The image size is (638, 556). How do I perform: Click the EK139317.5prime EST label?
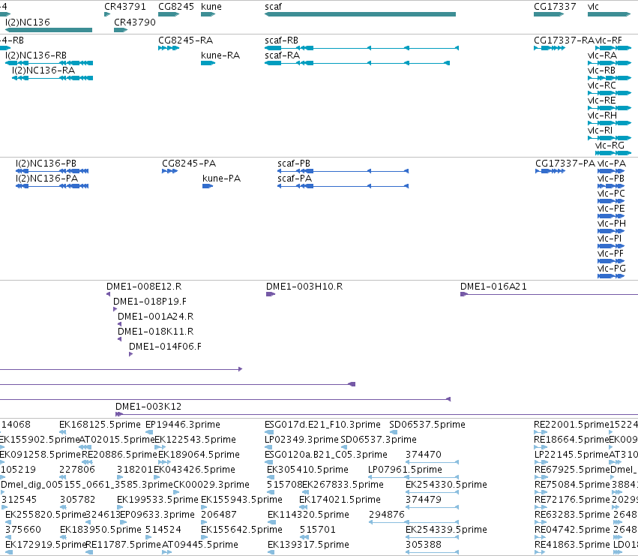(x=308, y=545)
